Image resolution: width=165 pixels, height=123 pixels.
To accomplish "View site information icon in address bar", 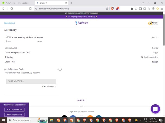I will 36,8.
